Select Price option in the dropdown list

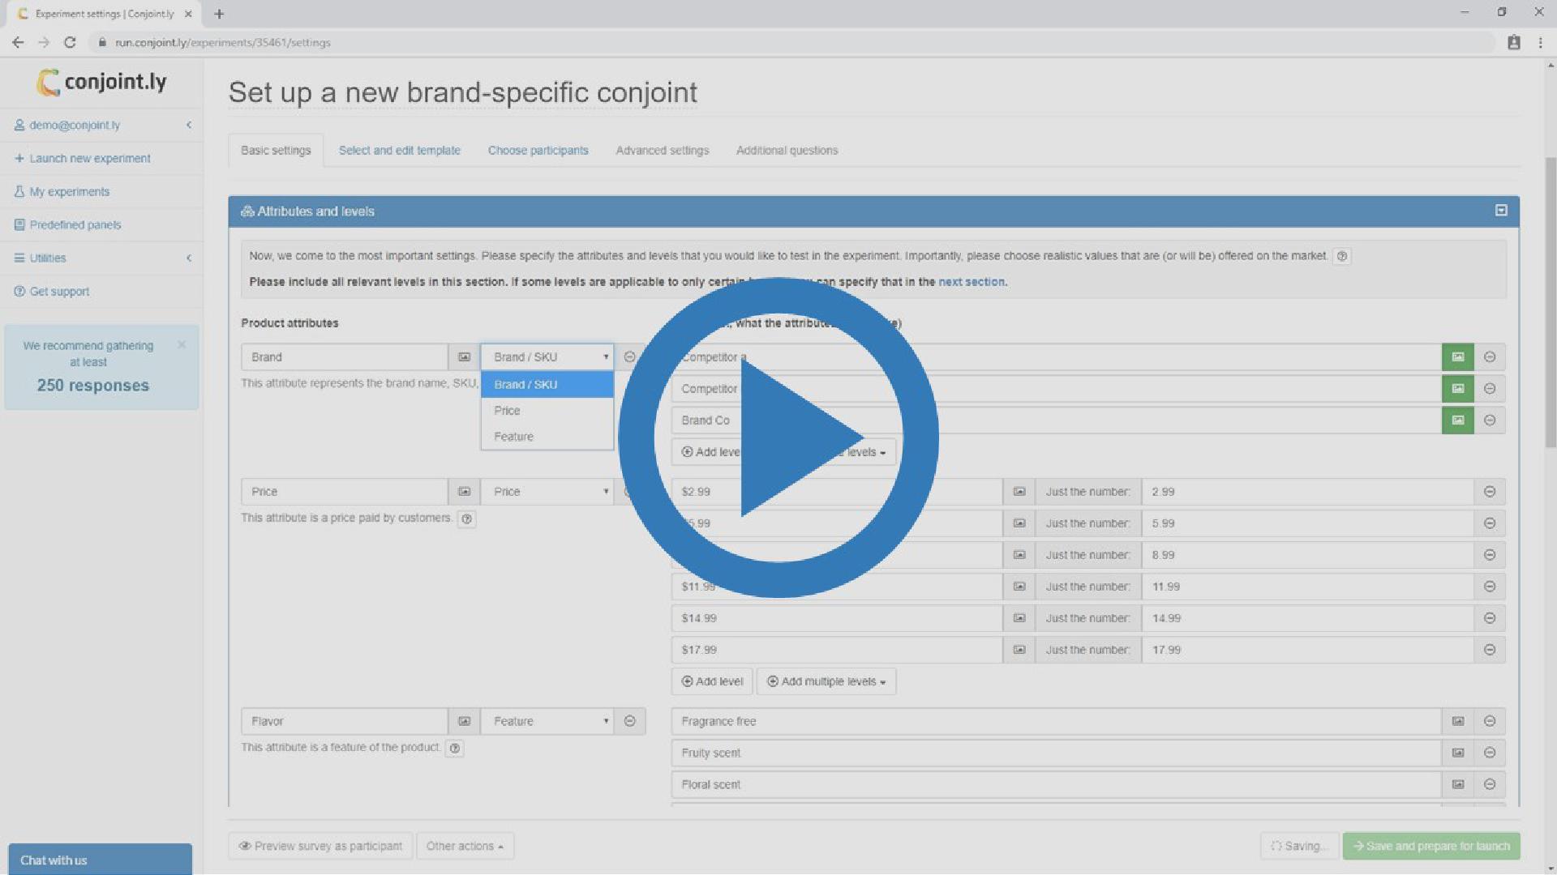(x=508, y=411)
